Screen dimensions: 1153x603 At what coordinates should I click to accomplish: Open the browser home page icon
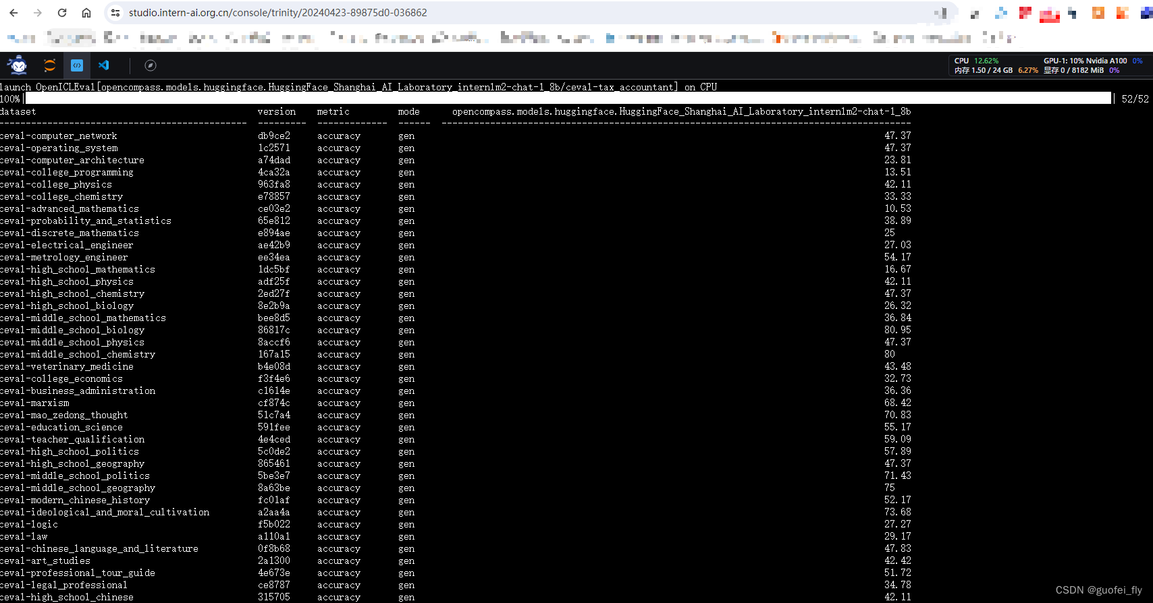pyautogui.click(x=86, y=13)
